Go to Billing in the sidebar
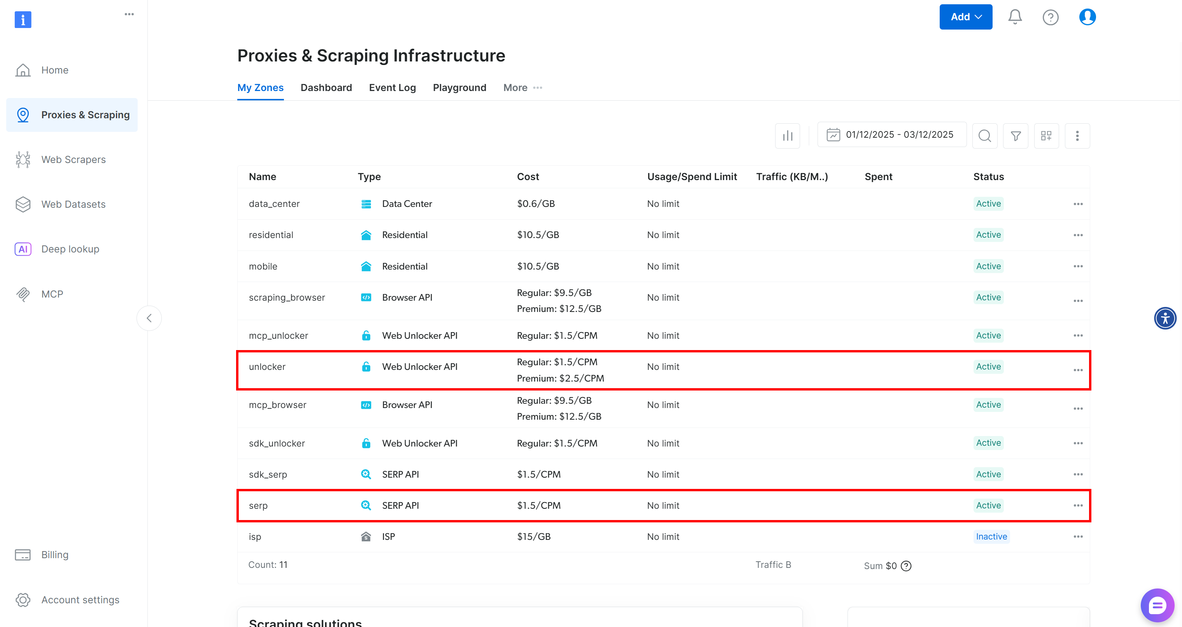Image resolution: width=1182 pixels, height=627 pixels. (x=54, y=555)
